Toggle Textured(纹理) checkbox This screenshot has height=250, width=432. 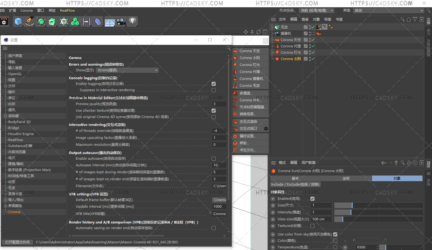click(x=313, y=226)
